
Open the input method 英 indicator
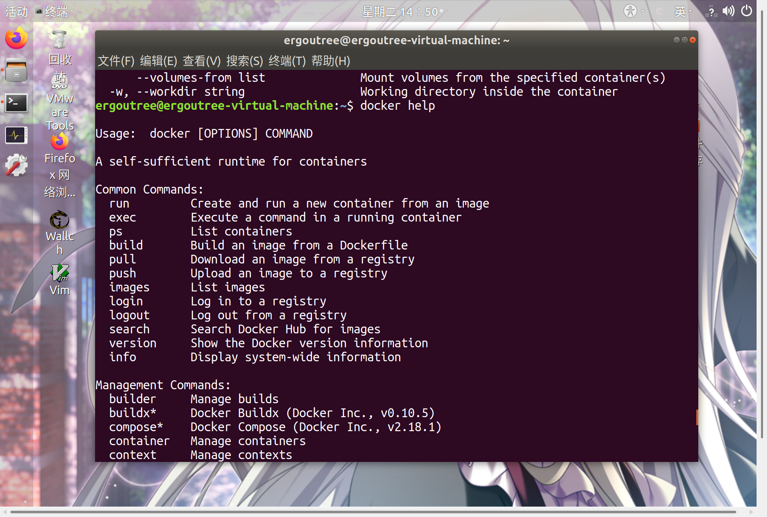click(x=683, y=11)
